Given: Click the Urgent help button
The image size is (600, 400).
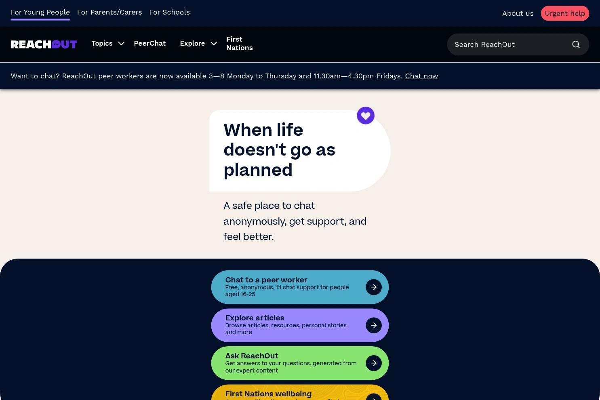Looking at the screenshot, I should point(565,13).
